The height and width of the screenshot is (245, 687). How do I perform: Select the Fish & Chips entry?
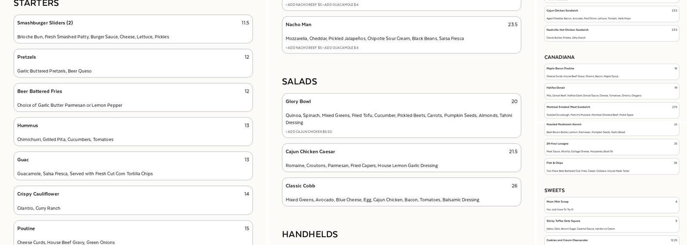pyautogui.click(x=612, y=167)
